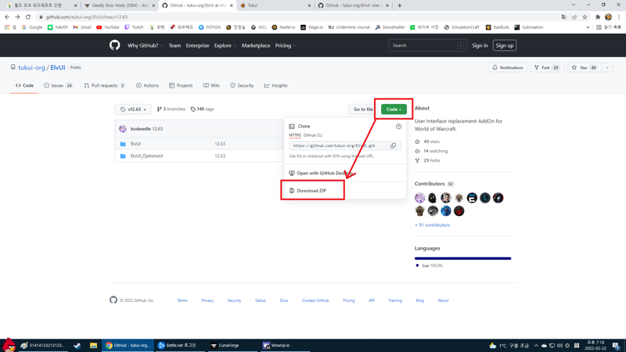Click the browser address bar URL
The height and width of the screenshot is (352, 626).
coord(87,17)
